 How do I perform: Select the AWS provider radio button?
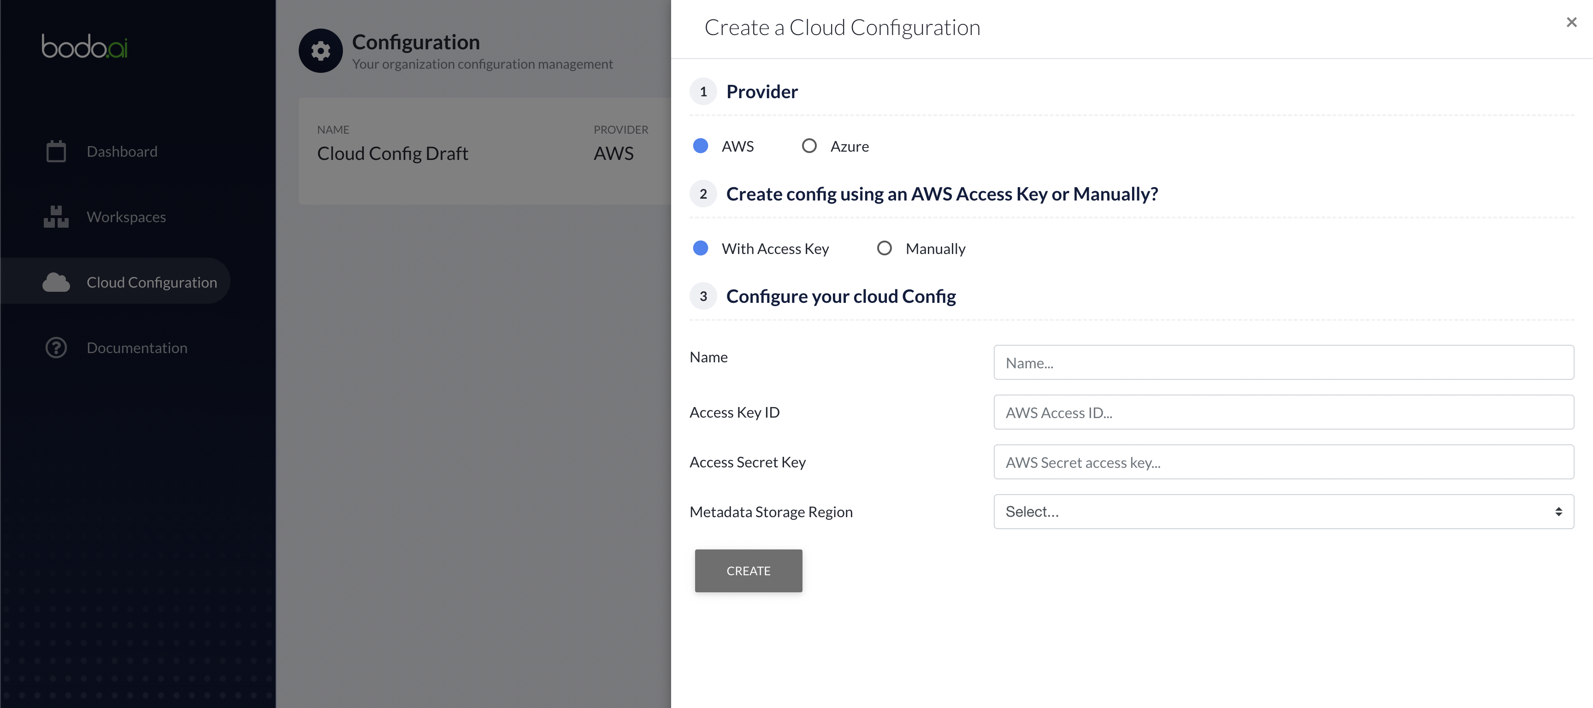click(x=701, y=146)
